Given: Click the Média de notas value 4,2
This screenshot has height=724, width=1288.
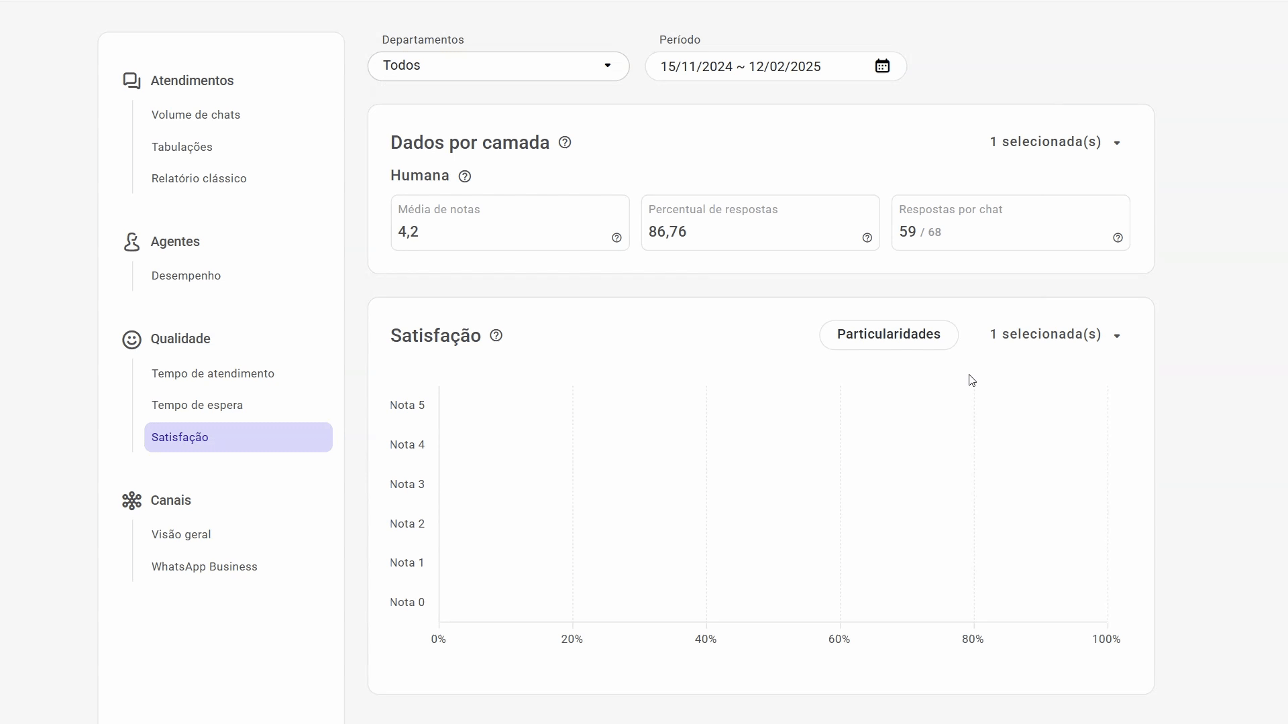Looking at the screenshot, I should (408, 232).
